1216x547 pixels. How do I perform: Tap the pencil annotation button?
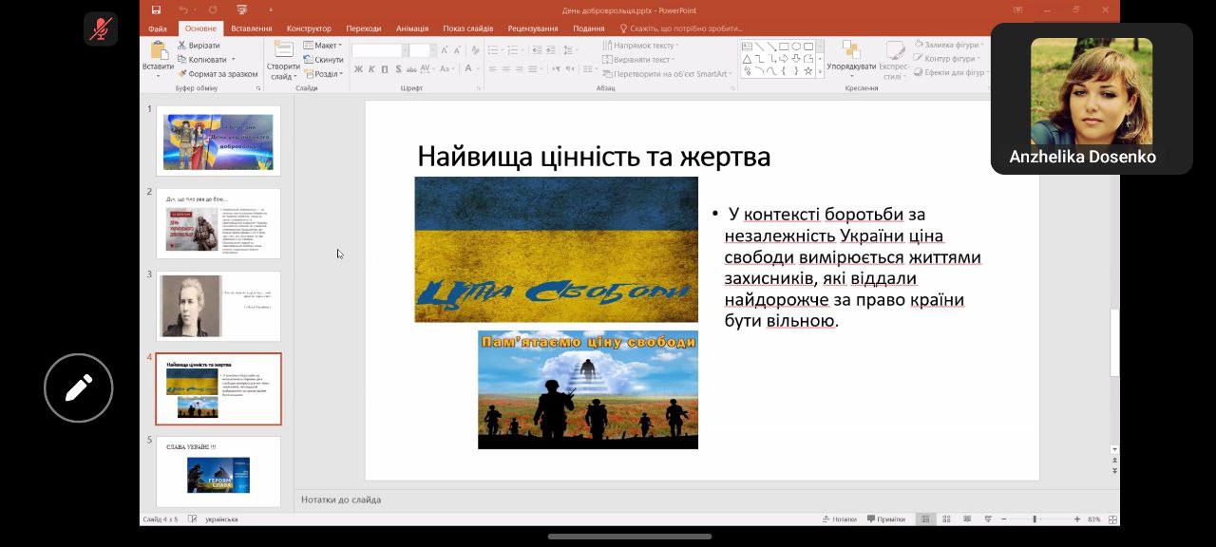(79, 387)
